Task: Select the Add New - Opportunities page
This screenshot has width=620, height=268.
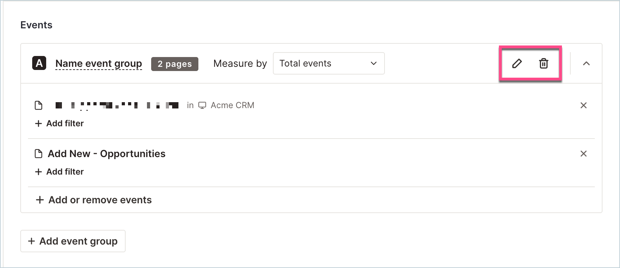Action: point(106,154)
